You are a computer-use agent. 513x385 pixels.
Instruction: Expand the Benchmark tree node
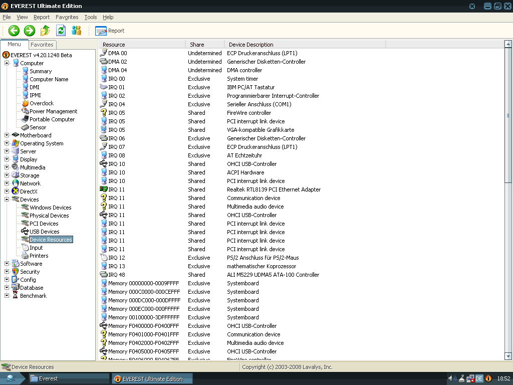[x=7, y=296]
